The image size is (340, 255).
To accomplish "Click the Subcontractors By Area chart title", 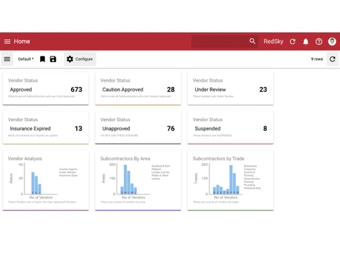I will click(125, 158).
